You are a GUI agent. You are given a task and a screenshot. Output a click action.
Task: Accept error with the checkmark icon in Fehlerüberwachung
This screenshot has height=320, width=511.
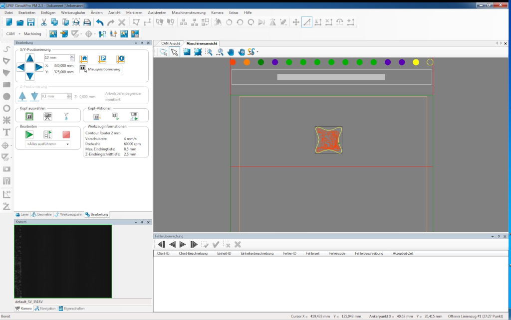click(x=216, y=244)
